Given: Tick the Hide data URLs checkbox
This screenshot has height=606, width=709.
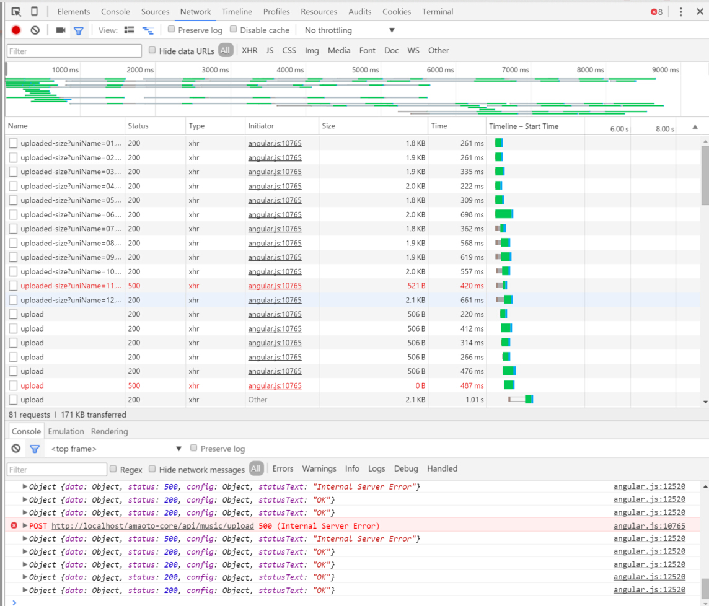Looking at the screenshot, I should 152,51.
